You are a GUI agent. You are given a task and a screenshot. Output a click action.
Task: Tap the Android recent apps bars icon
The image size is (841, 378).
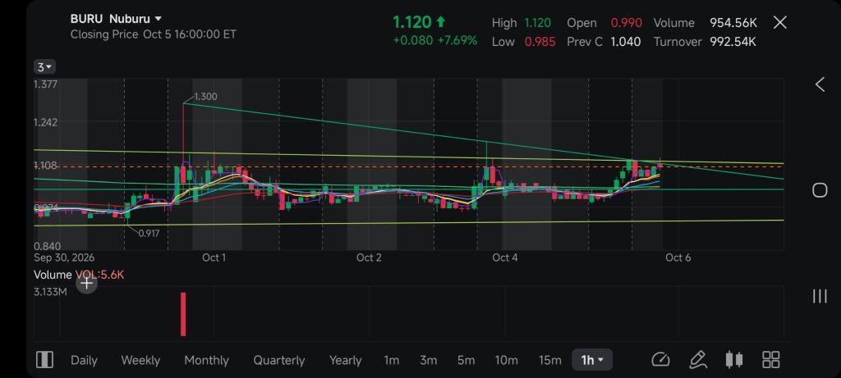pos(820,296)
